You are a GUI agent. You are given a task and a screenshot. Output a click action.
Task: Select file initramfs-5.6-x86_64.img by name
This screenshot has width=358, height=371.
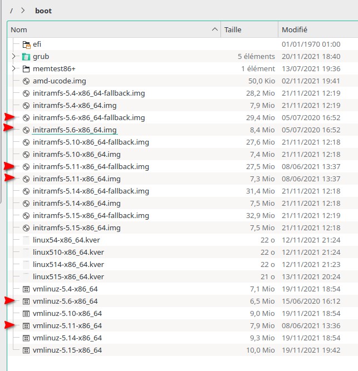pos(75,130)
